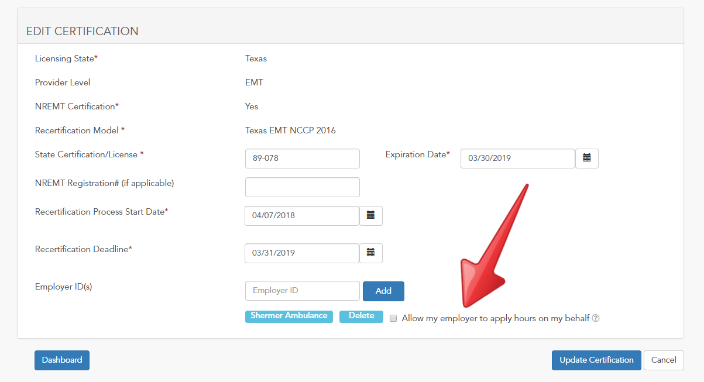Image resolution: width=704 pixels, height=382 pixels.
Task: Open the Recertification Deadline calendar picker
Action: pyautogui.click(x=371, y=253)
